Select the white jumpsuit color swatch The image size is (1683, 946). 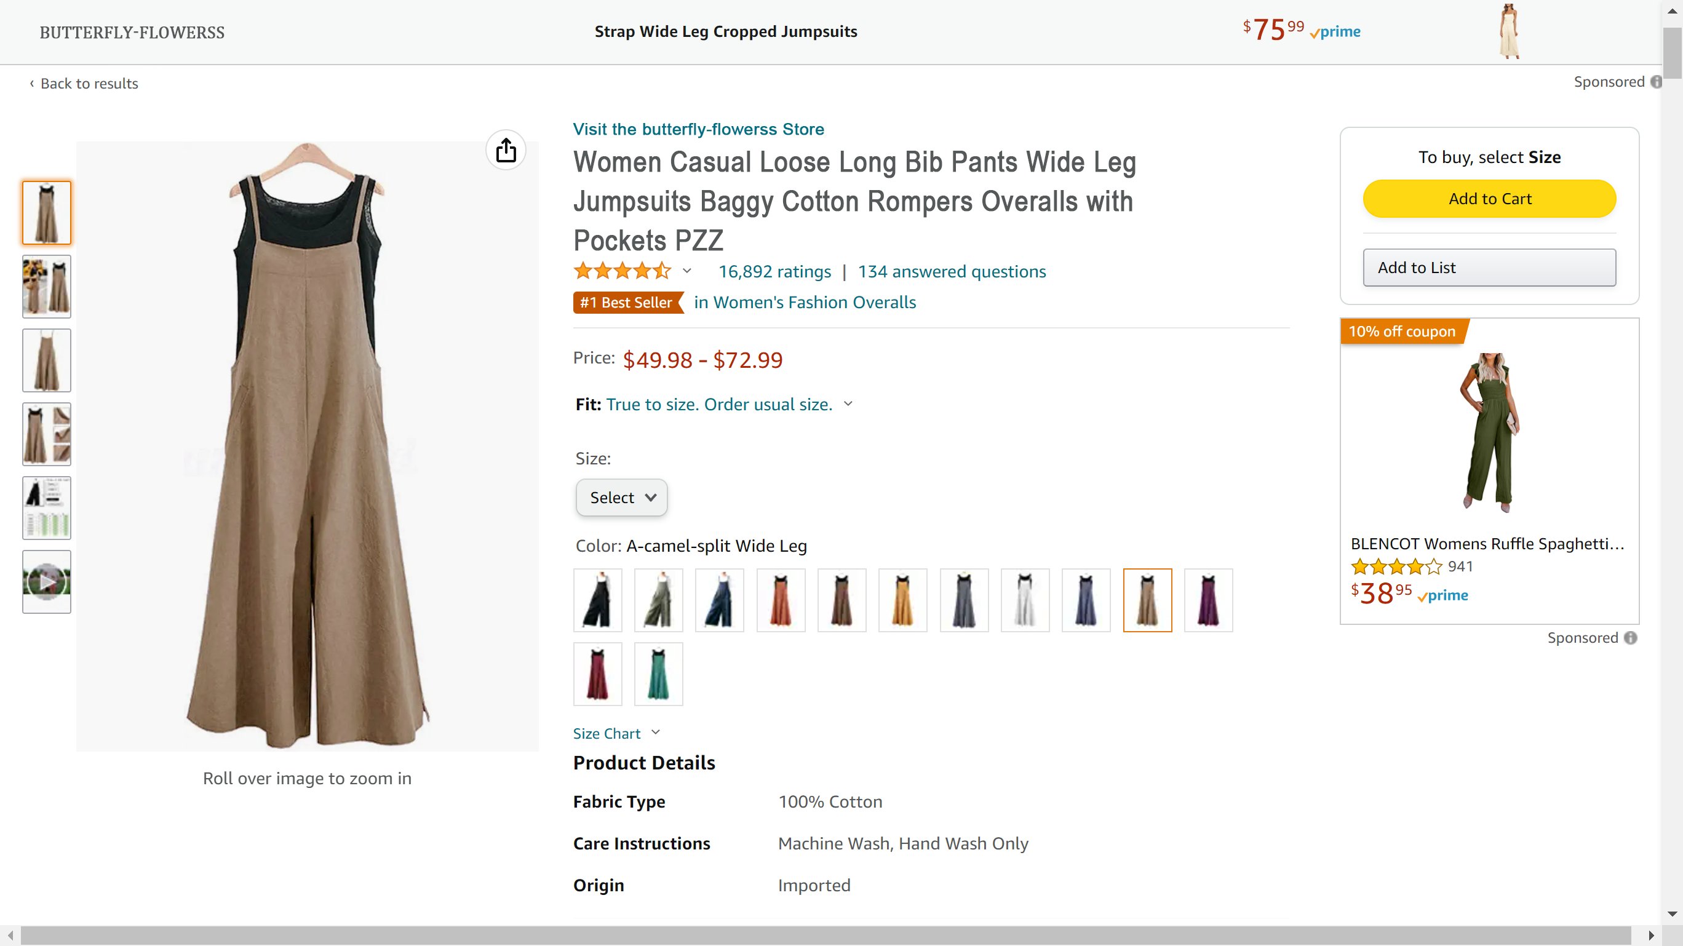coord(1024,600)
